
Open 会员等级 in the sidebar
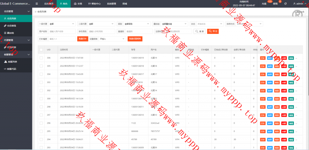pyautogui.click(x=12, y=26)
